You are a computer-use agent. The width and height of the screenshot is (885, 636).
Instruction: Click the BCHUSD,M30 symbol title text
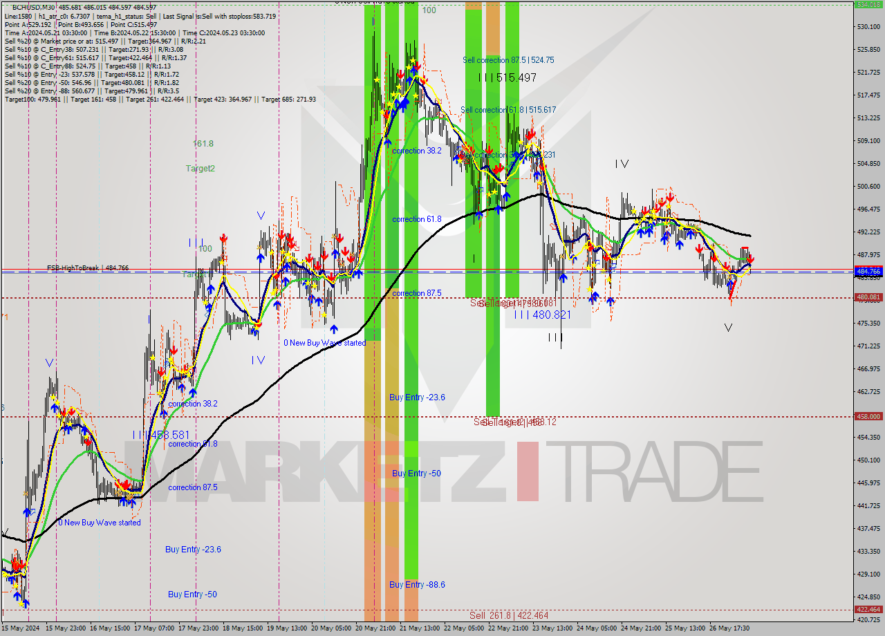[x=32, y=7]
